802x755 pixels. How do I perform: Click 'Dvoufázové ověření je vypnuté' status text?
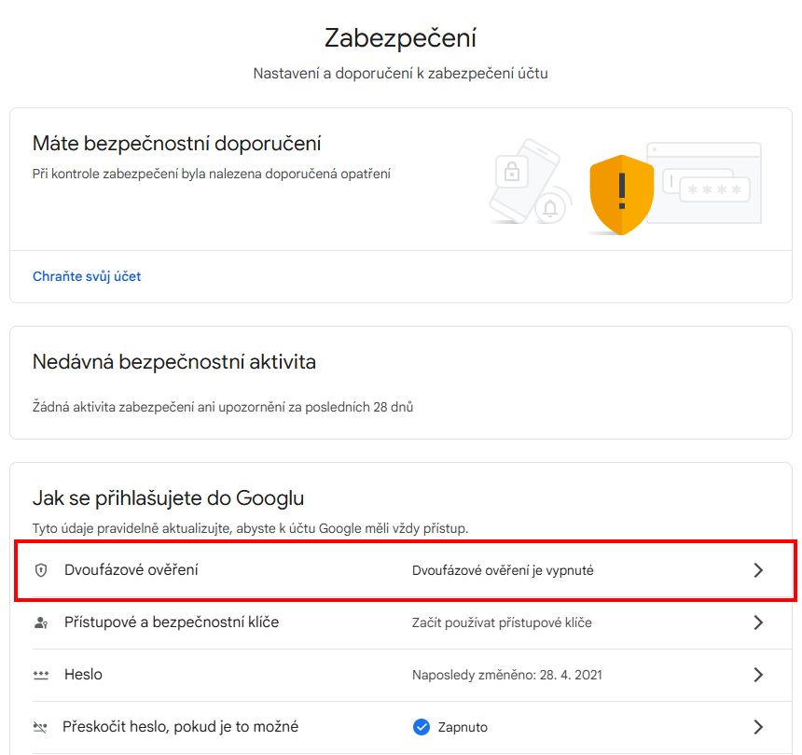pos(503,571)
